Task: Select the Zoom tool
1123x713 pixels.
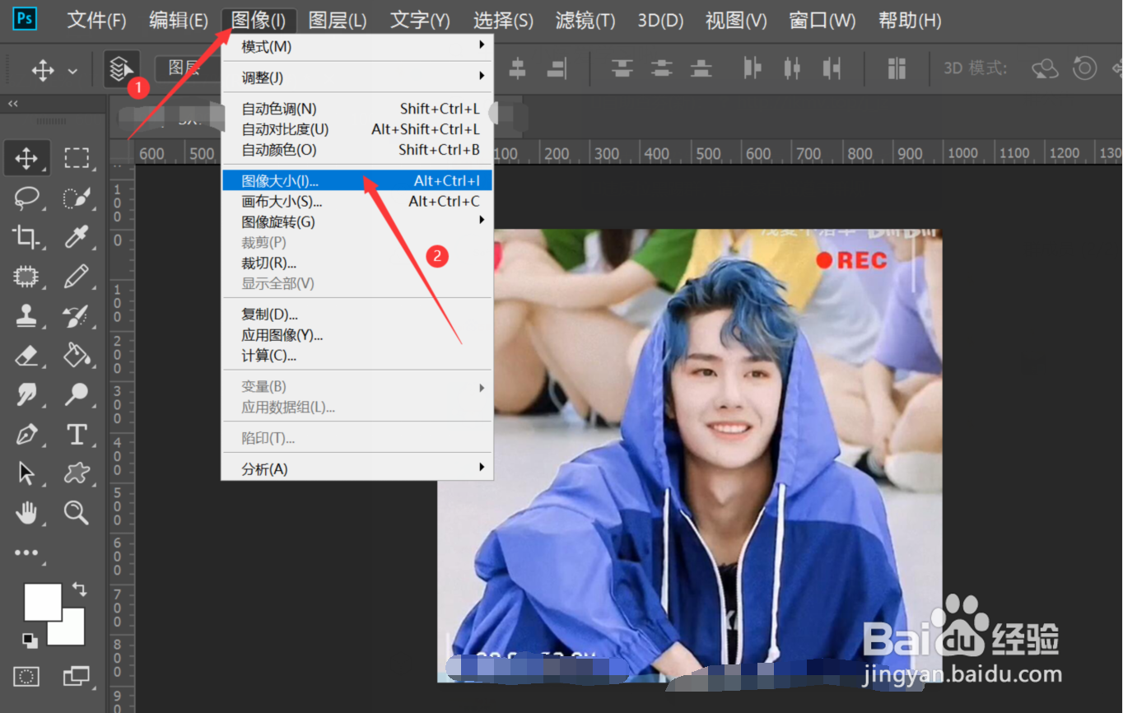Action: click(x=77, y=513)
